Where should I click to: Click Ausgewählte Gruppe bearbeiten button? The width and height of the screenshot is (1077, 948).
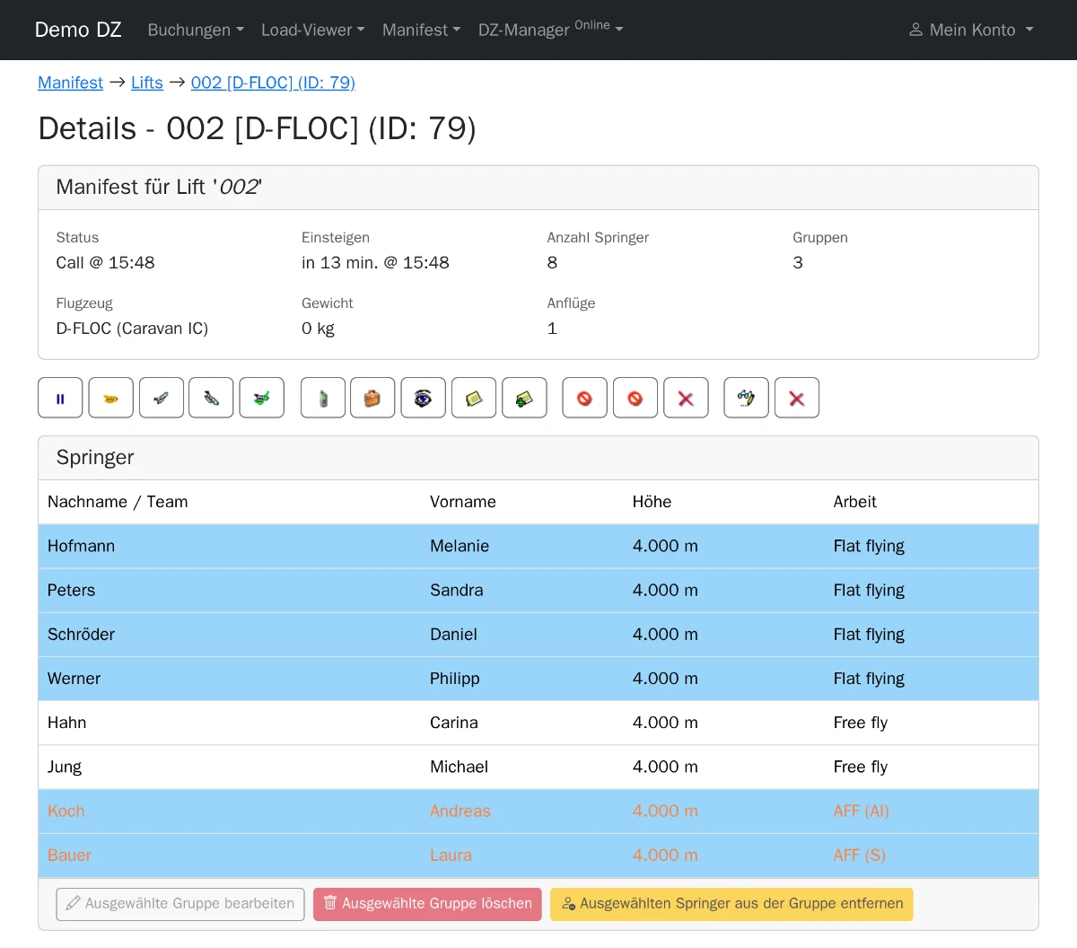pos(180,904)
